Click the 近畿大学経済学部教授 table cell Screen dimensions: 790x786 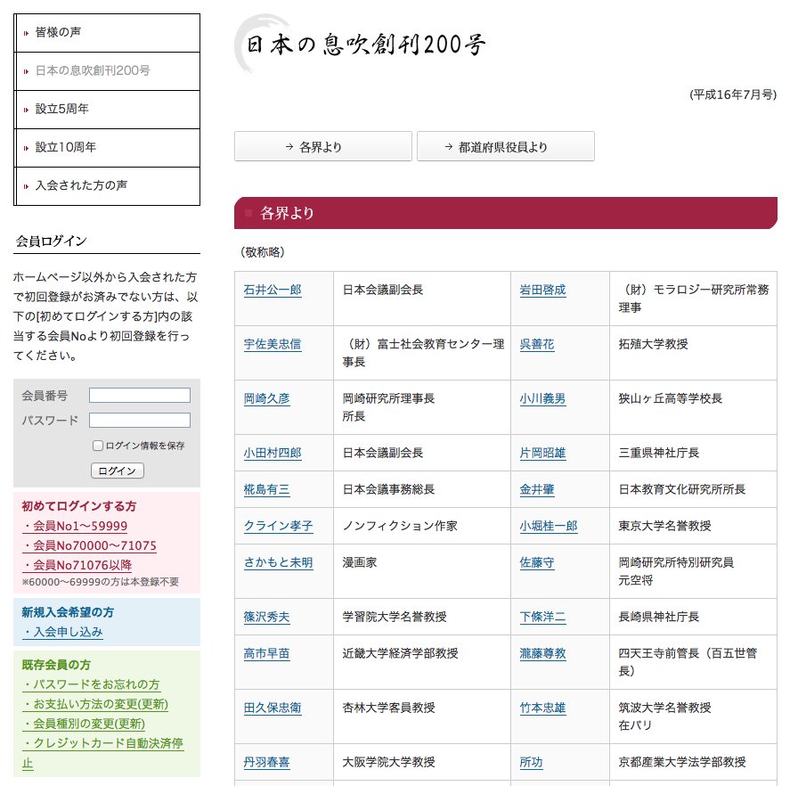coord(422,662)
